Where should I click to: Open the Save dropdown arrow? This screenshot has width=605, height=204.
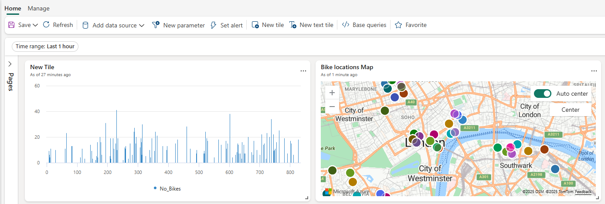tap(35, 25)
